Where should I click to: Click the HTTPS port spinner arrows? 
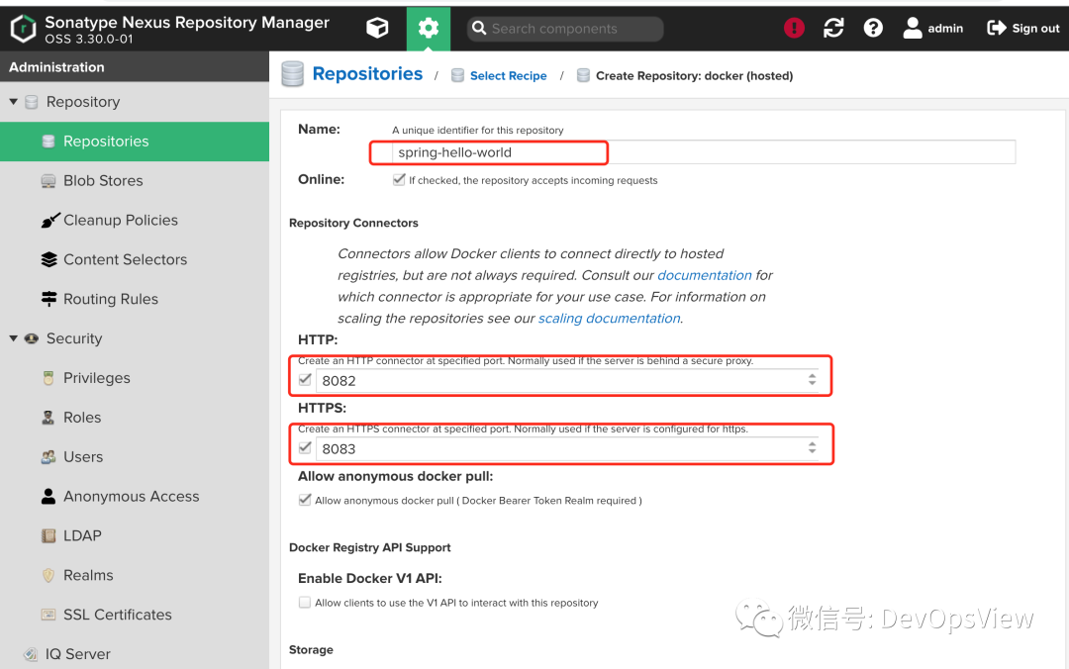click(812, 448)
